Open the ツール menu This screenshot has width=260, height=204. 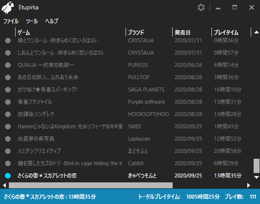[32, 21]
